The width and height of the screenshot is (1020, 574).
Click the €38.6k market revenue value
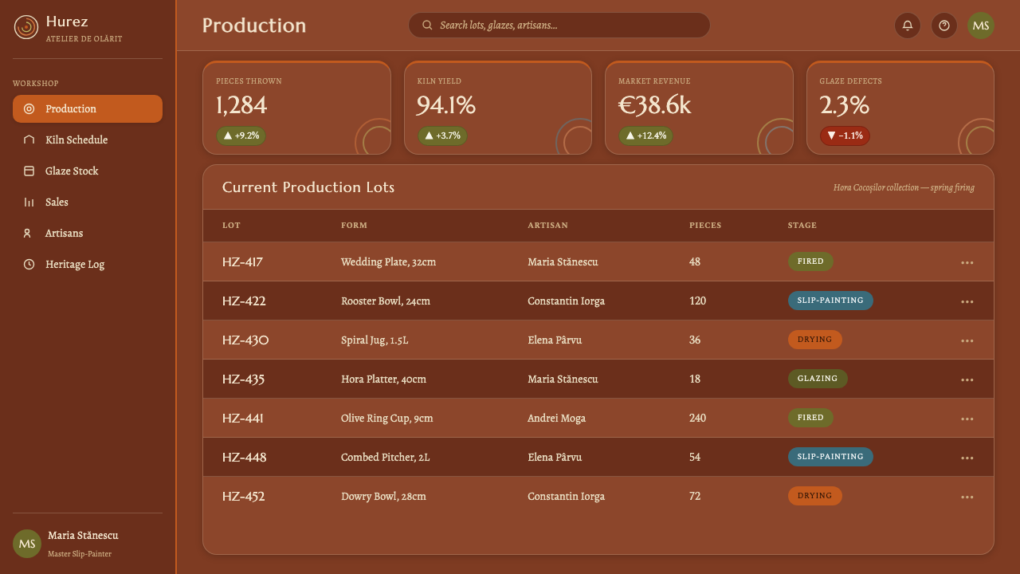pyautogui.click(x=654, y=105)
